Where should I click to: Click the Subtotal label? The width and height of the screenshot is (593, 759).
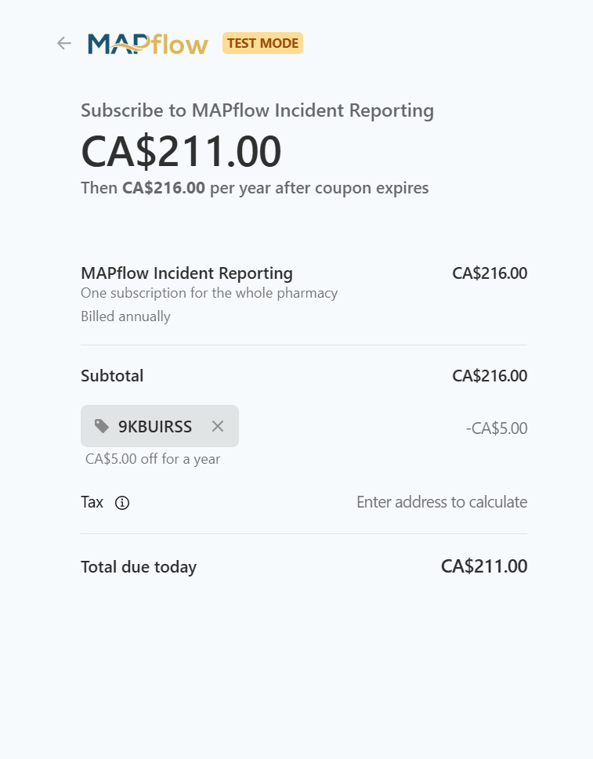112,376
